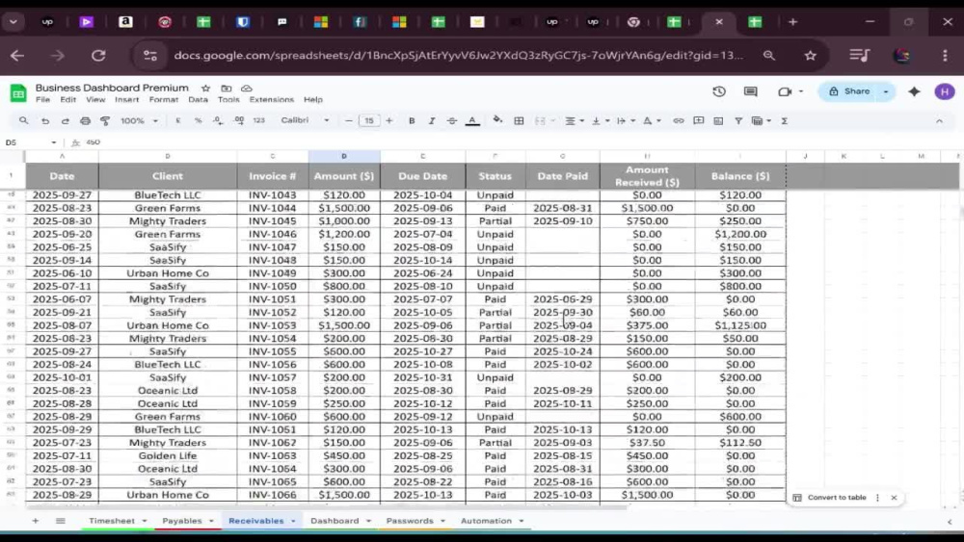Viewport: 964px width, 542px height.
Task: Click the search menus magnifier icon
Action: tap(23, 121)
